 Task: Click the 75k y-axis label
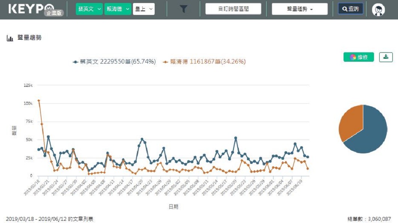[x=29, y=121]
